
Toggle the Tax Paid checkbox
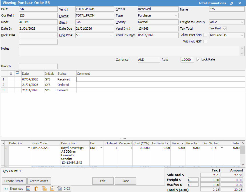225,29
